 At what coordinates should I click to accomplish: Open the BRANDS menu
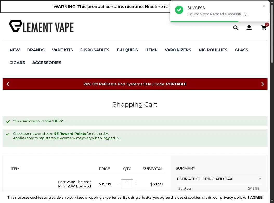[x=36, y=50]
